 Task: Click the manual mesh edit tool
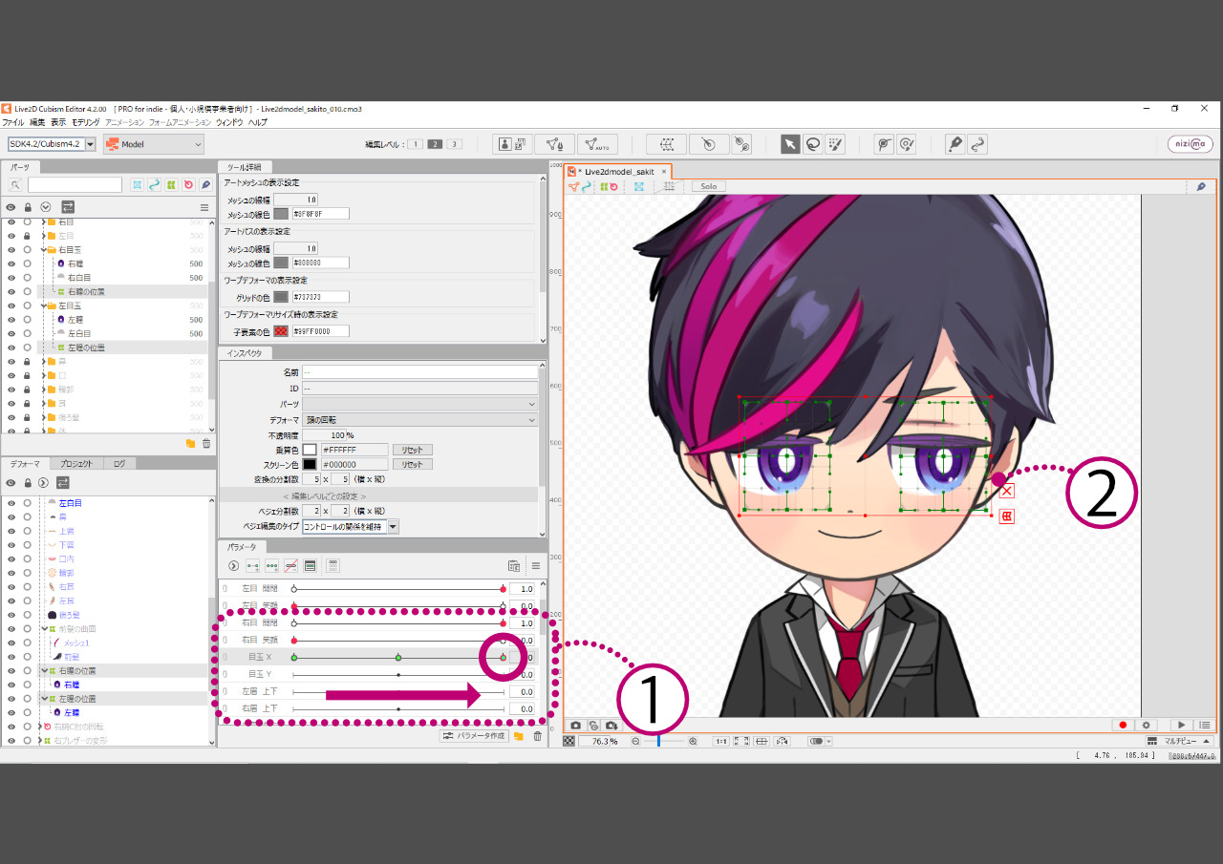[554, 144]
